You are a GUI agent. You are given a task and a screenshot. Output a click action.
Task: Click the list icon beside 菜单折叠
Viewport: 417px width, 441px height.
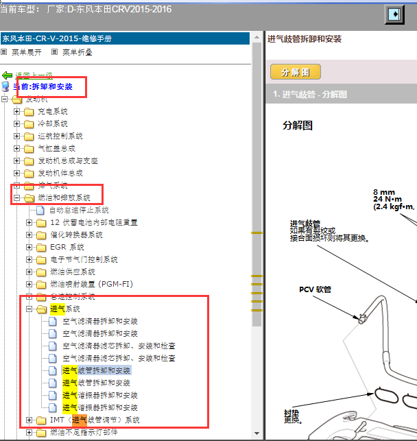(x=55, y=51)
